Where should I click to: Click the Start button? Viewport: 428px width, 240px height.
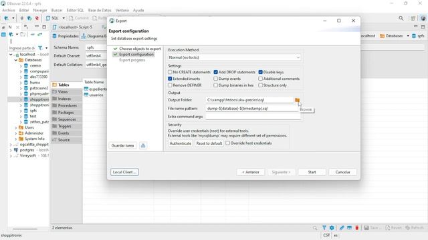pyautogui.click(x=312, y=172)
